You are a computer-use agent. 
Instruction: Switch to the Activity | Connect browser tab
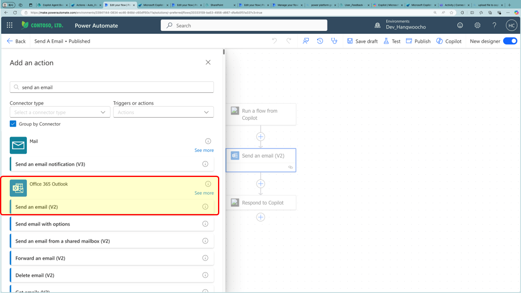pyautogui.click(x=455, y=5)
